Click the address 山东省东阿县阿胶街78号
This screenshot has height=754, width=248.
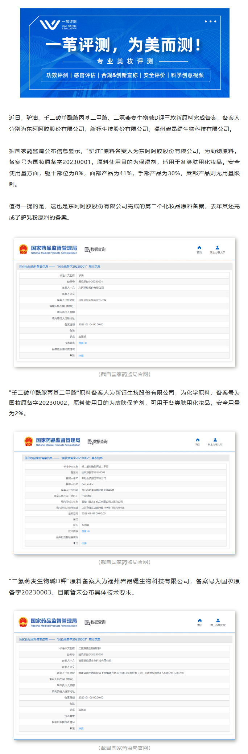click(92, 300)
